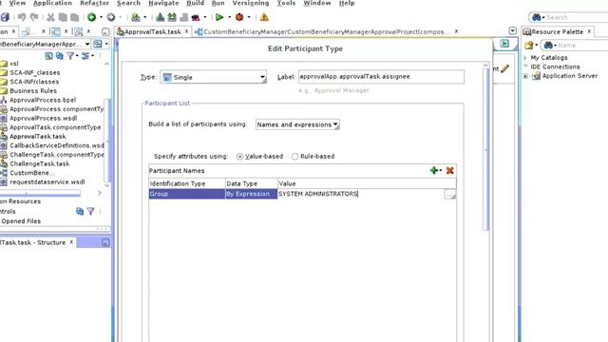This screenshot has height=342, width=608.
Task: Click the Rebuild project icon
Action: (x=172, y=17)
